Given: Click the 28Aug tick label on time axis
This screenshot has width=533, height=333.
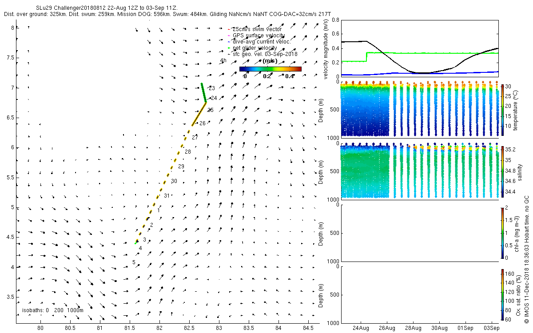Looking at the screenshot, I should (414, 328).
